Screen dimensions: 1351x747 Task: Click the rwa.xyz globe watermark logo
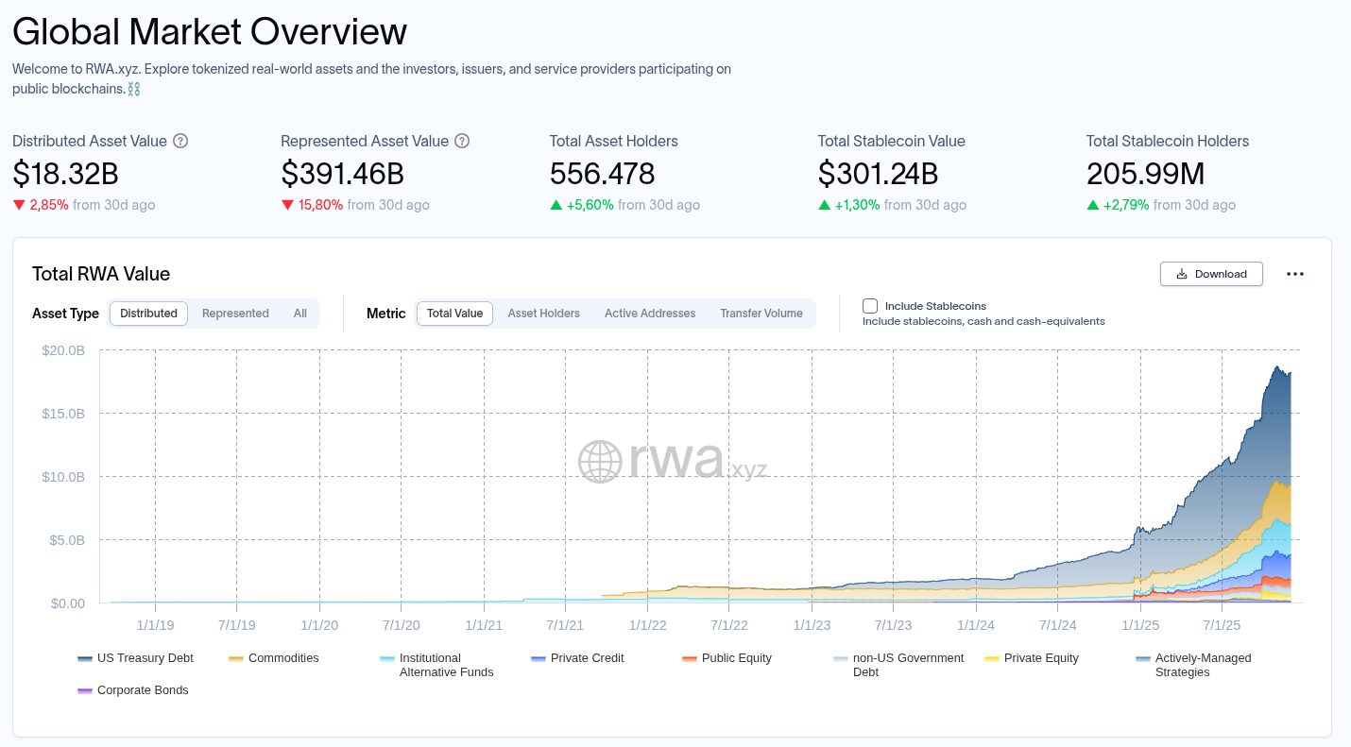tap(601, 462)
